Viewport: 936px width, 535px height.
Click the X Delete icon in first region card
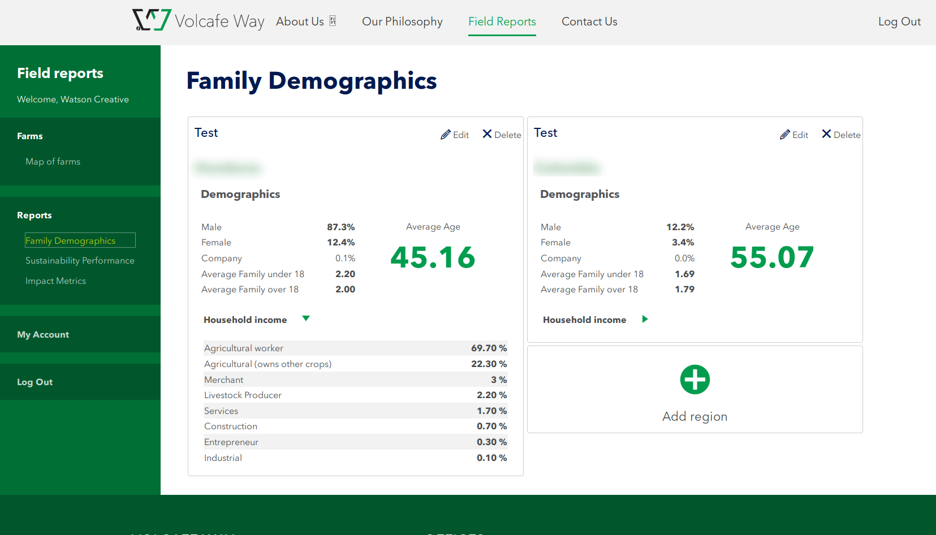pos(487,134)
